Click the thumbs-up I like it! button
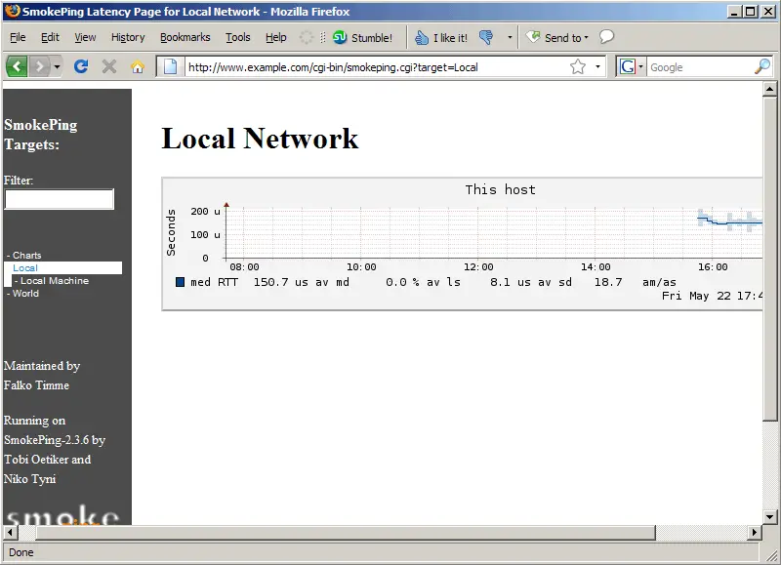The height and width of the screenshot is (565, 781). pyautogui.click(x=441, y=38)
